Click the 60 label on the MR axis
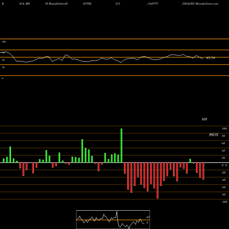The height and width of the screenshot is (229, 229). [x=223, y=143]
